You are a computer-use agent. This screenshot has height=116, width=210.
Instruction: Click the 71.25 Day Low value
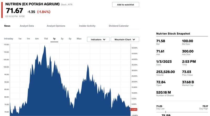pyautogui.click(x=159, y=106)
